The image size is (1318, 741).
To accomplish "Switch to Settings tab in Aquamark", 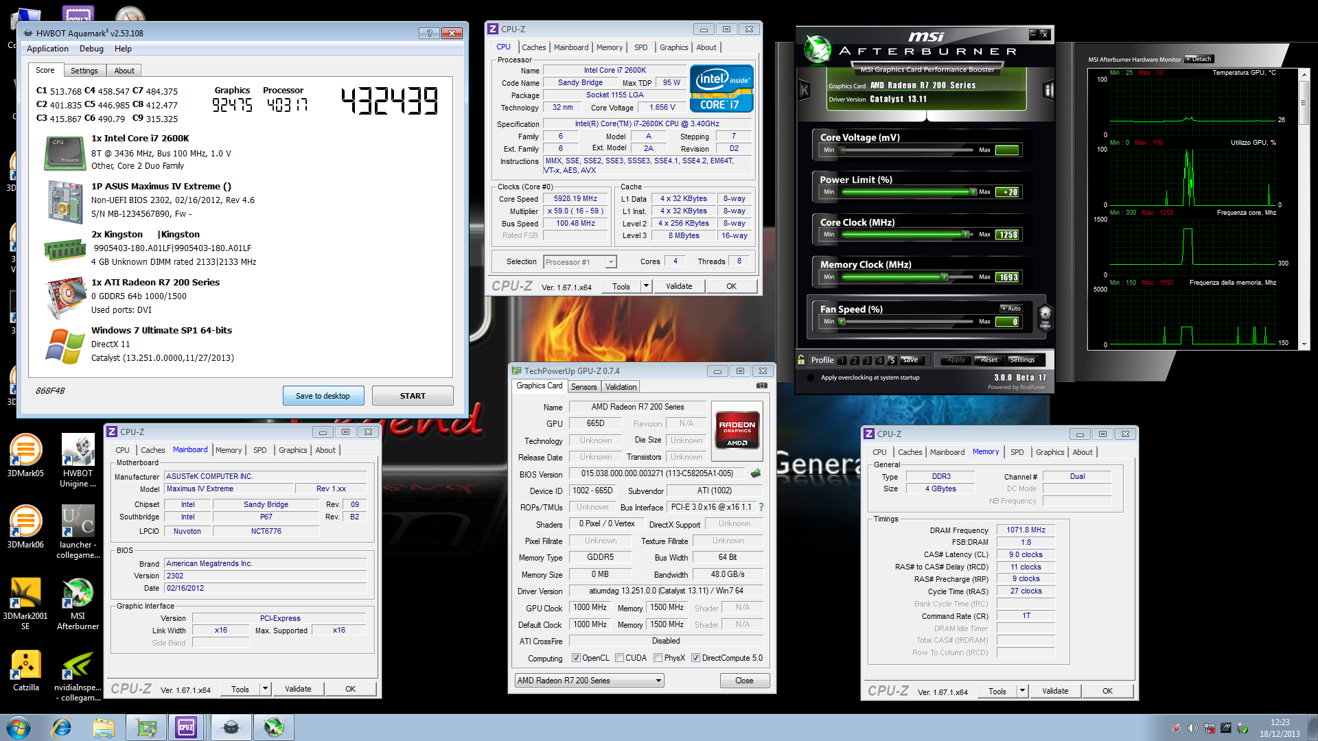I will pyautogui.click(x=84, y=71).
